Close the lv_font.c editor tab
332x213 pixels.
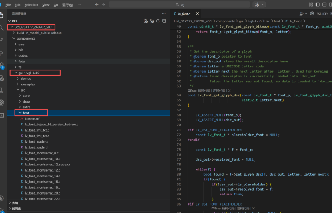[x=197, y=14]
